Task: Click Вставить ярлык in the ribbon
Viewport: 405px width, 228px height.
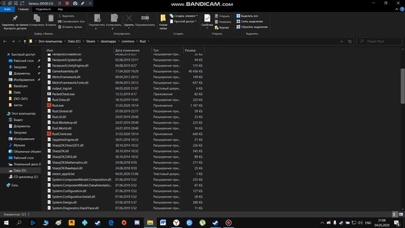Action: click(x=70, y=27)
